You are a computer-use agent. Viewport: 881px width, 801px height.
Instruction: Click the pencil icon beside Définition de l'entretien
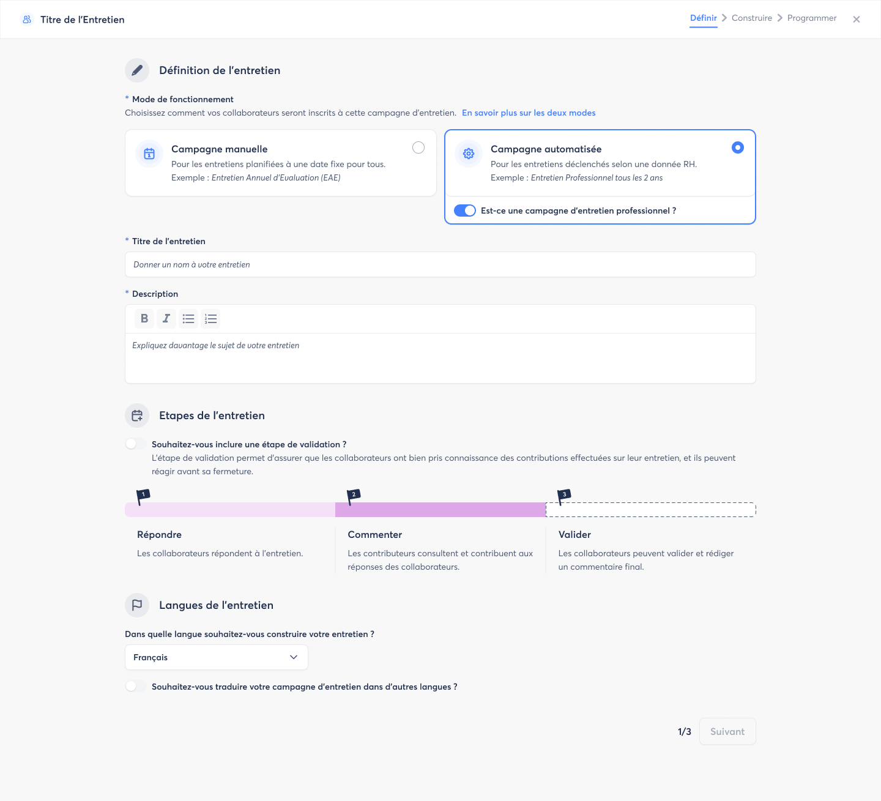137,70
